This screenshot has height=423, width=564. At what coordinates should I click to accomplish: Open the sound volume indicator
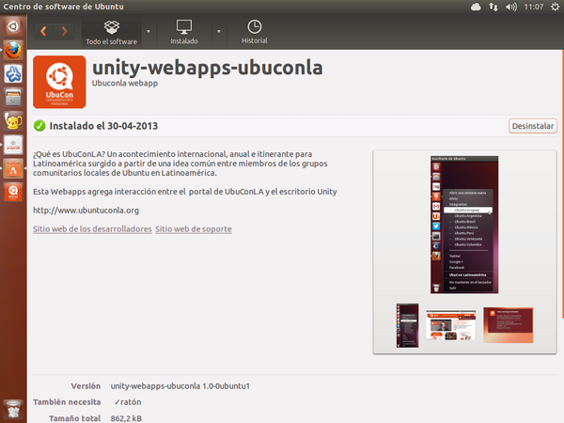coord(510,7)
